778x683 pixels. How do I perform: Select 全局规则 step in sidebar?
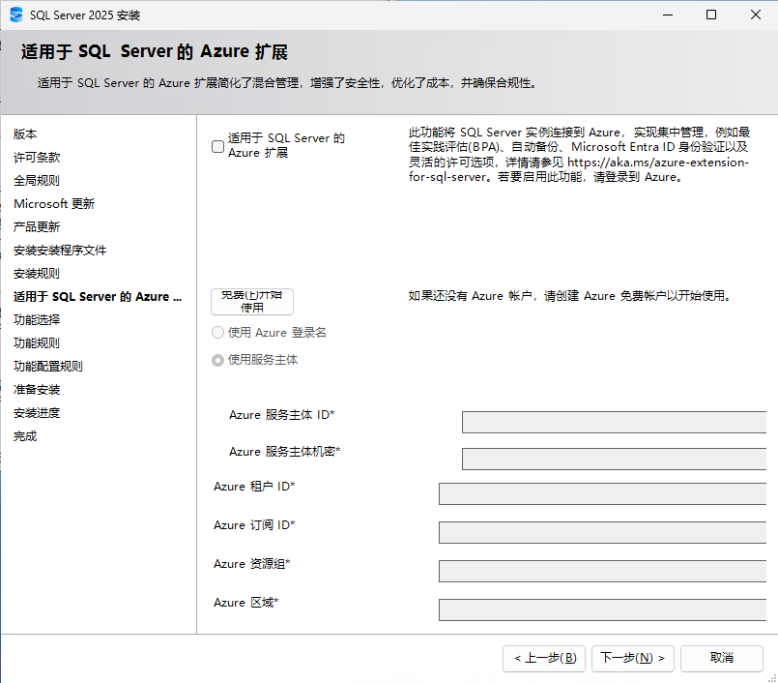click(37, 180)
